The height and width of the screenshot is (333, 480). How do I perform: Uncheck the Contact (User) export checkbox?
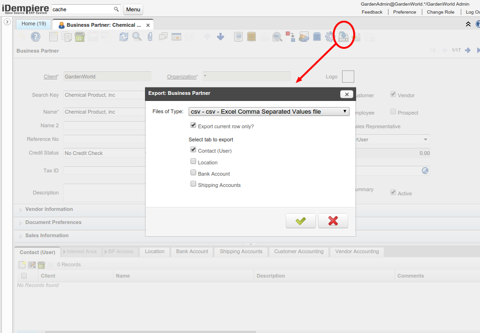193,150
